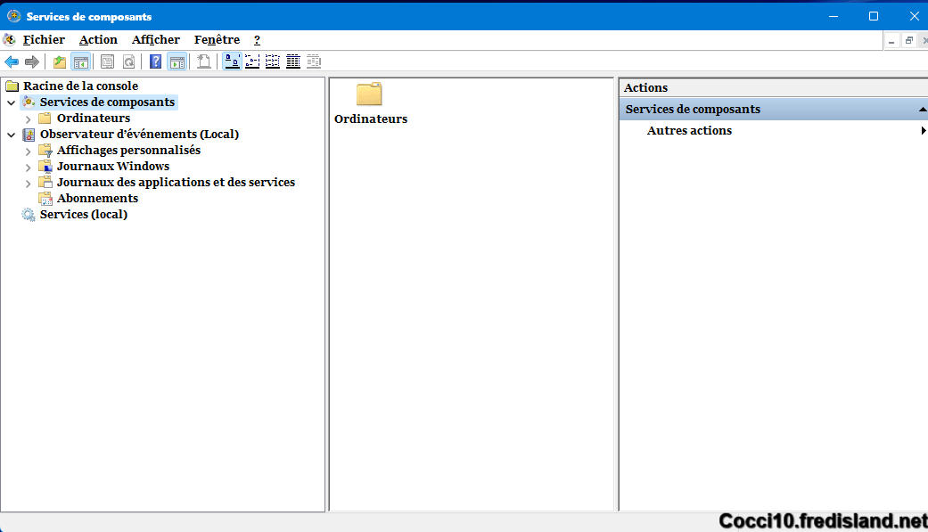Screen dimensions: 928x532
Task: Open the ? help menu
Action: coord(257,39)
